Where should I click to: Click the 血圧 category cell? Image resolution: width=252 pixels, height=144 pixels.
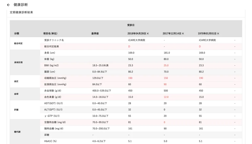pyautogui.click(x=16, y=81)
